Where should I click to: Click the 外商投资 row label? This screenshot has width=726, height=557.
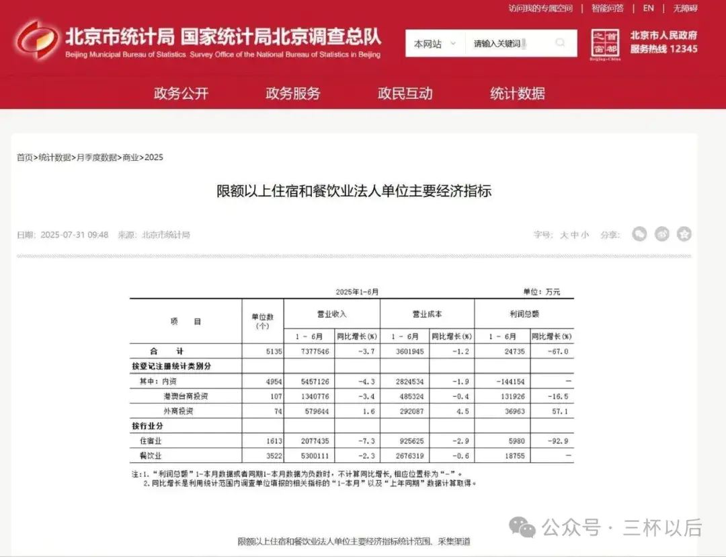point(178,411)
